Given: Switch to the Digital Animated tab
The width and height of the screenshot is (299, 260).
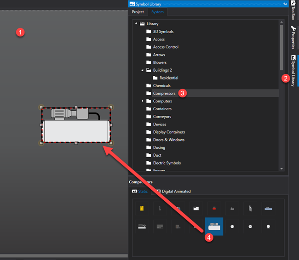Looking at the screenshot, I should click(x=174, y=191).
